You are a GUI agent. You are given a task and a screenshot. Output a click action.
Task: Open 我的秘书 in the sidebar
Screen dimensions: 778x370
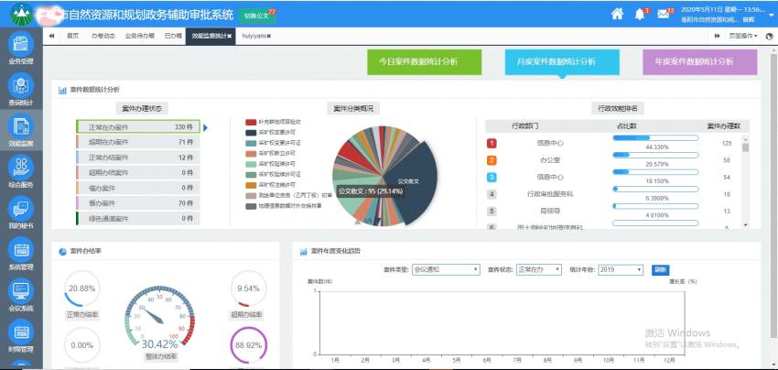tap(20, 212)
